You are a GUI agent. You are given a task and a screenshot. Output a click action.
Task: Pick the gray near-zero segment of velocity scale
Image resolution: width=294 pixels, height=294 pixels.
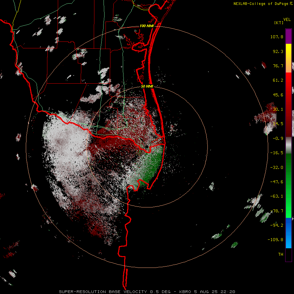tap(288, 145)
